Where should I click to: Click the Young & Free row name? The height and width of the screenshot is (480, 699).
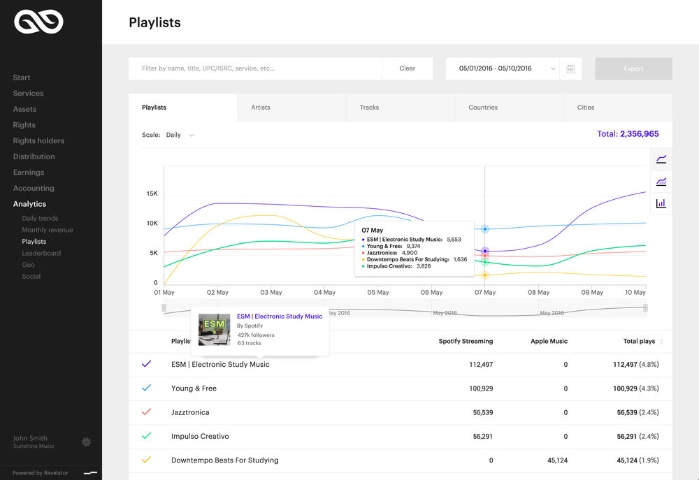[194, 388]
